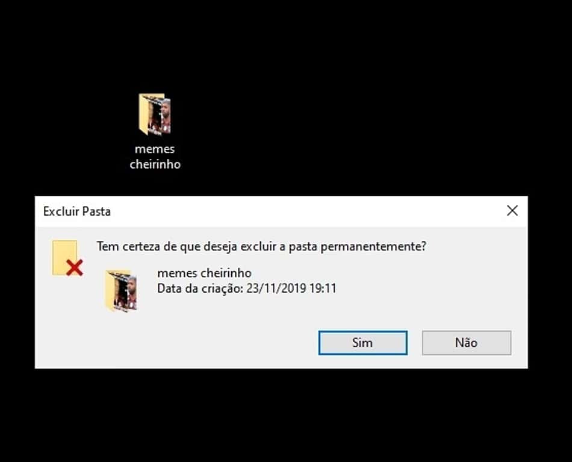This screenshot has width=572, height=462.
Task: Click the photo preview on the dialog's folder icon
Action: tap(126, 293)
